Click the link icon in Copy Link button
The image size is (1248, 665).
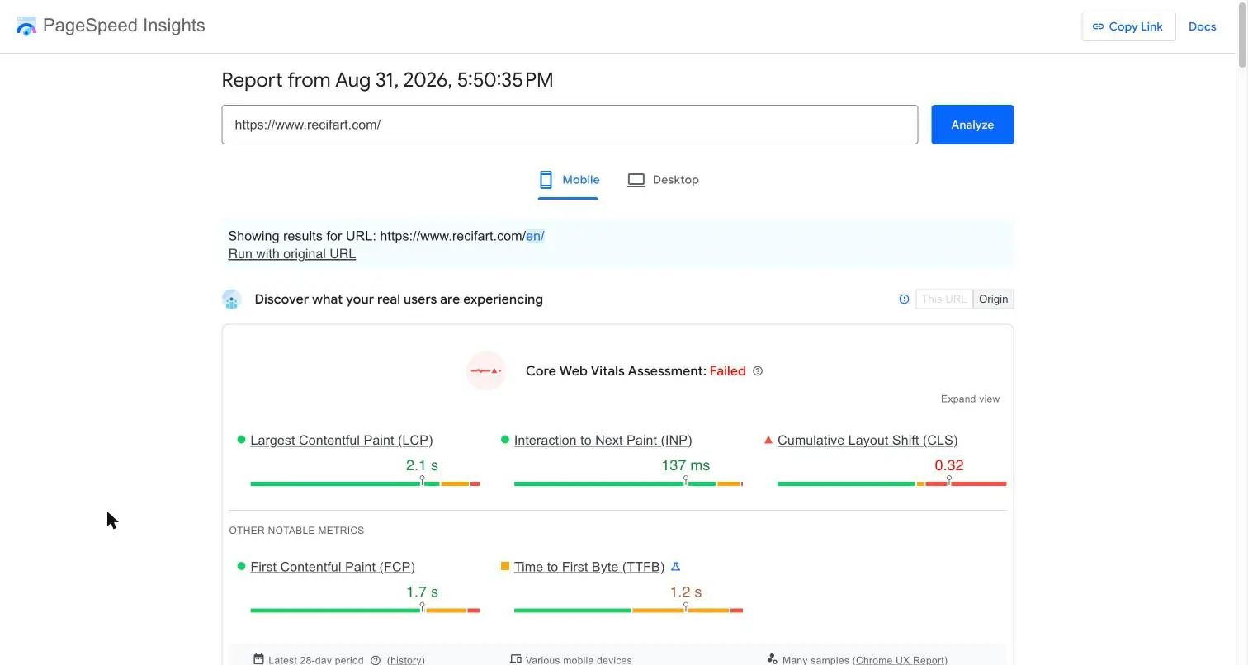1098,26
